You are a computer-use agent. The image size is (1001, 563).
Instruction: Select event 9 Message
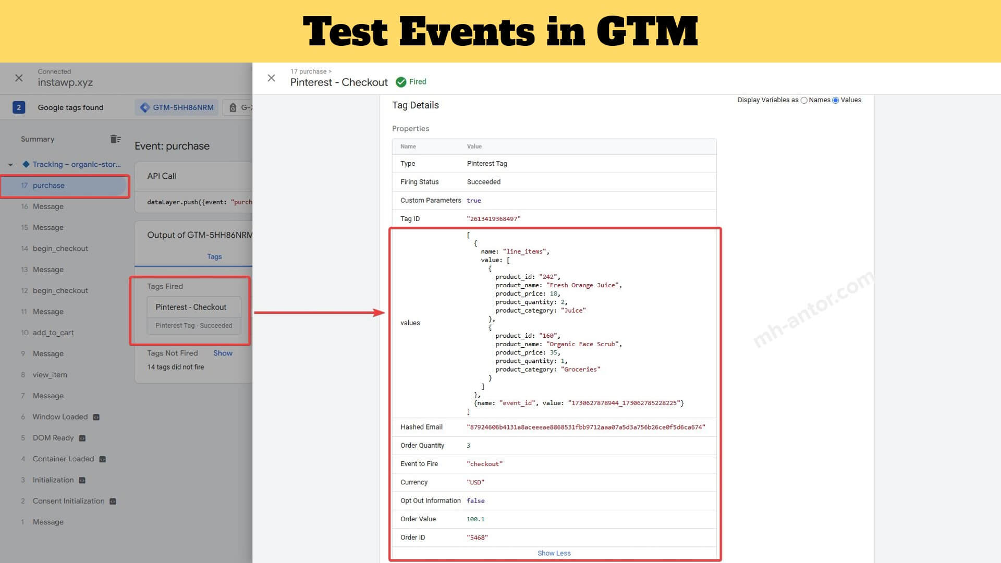[x=65, y=353]
